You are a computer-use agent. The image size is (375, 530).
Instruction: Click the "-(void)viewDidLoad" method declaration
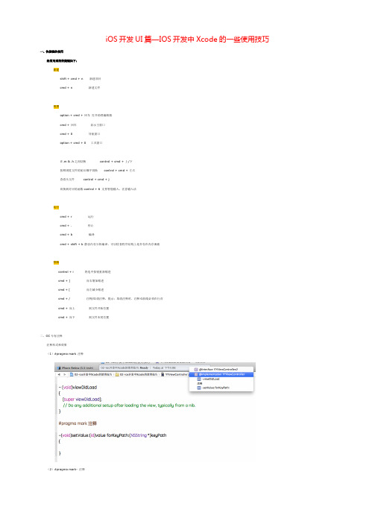(x=78, y=388)
